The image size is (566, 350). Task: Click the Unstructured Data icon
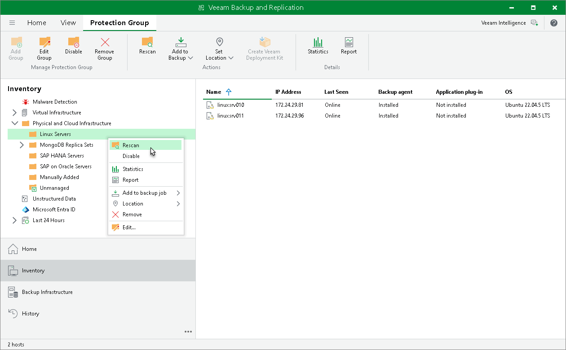point(25,199)
